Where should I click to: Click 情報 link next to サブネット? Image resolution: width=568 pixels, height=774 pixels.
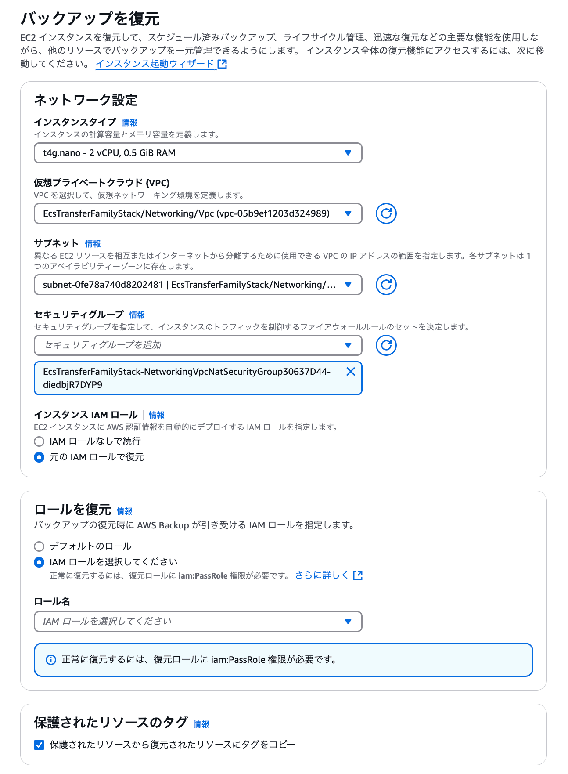coord(93,244)
